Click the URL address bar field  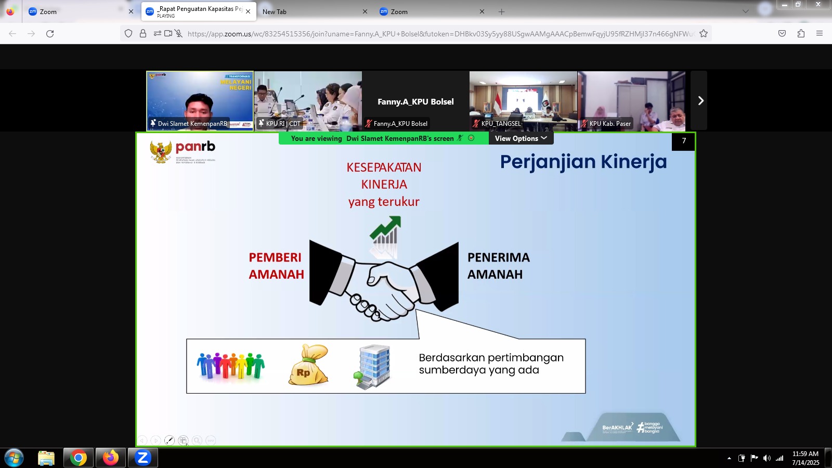coord(437,34)
